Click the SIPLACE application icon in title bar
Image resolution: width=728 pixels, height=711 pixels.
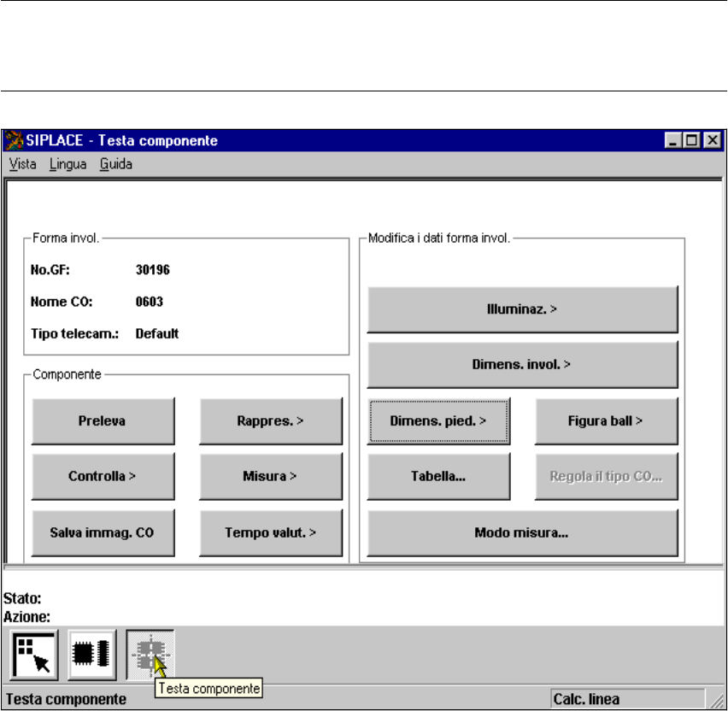(15, 140)
